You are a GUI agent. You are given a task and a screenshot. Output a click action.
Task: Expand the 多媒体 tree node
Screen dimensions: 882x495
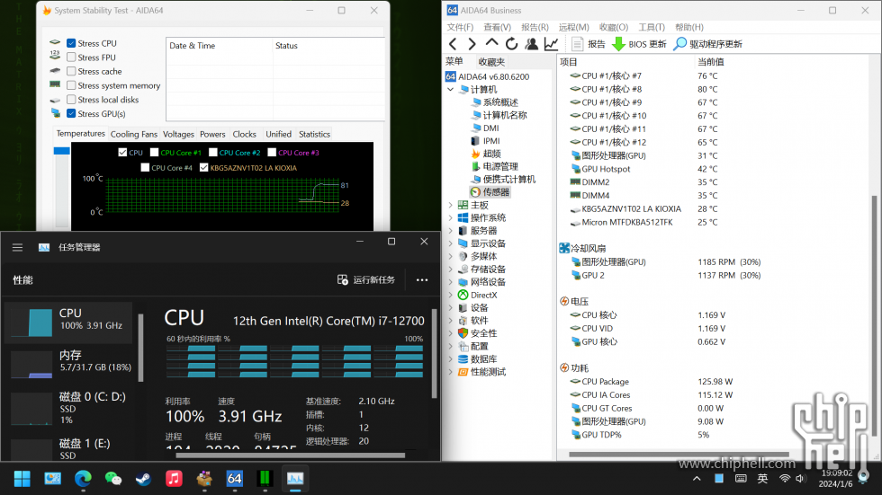tap(451, 256)
